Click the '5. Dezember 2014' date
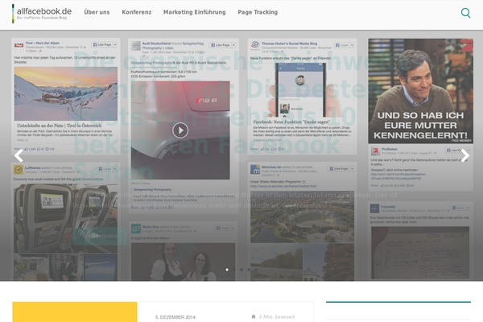This screenshot has height=322, width=483. pyautogui.click(x=175, y=317)
